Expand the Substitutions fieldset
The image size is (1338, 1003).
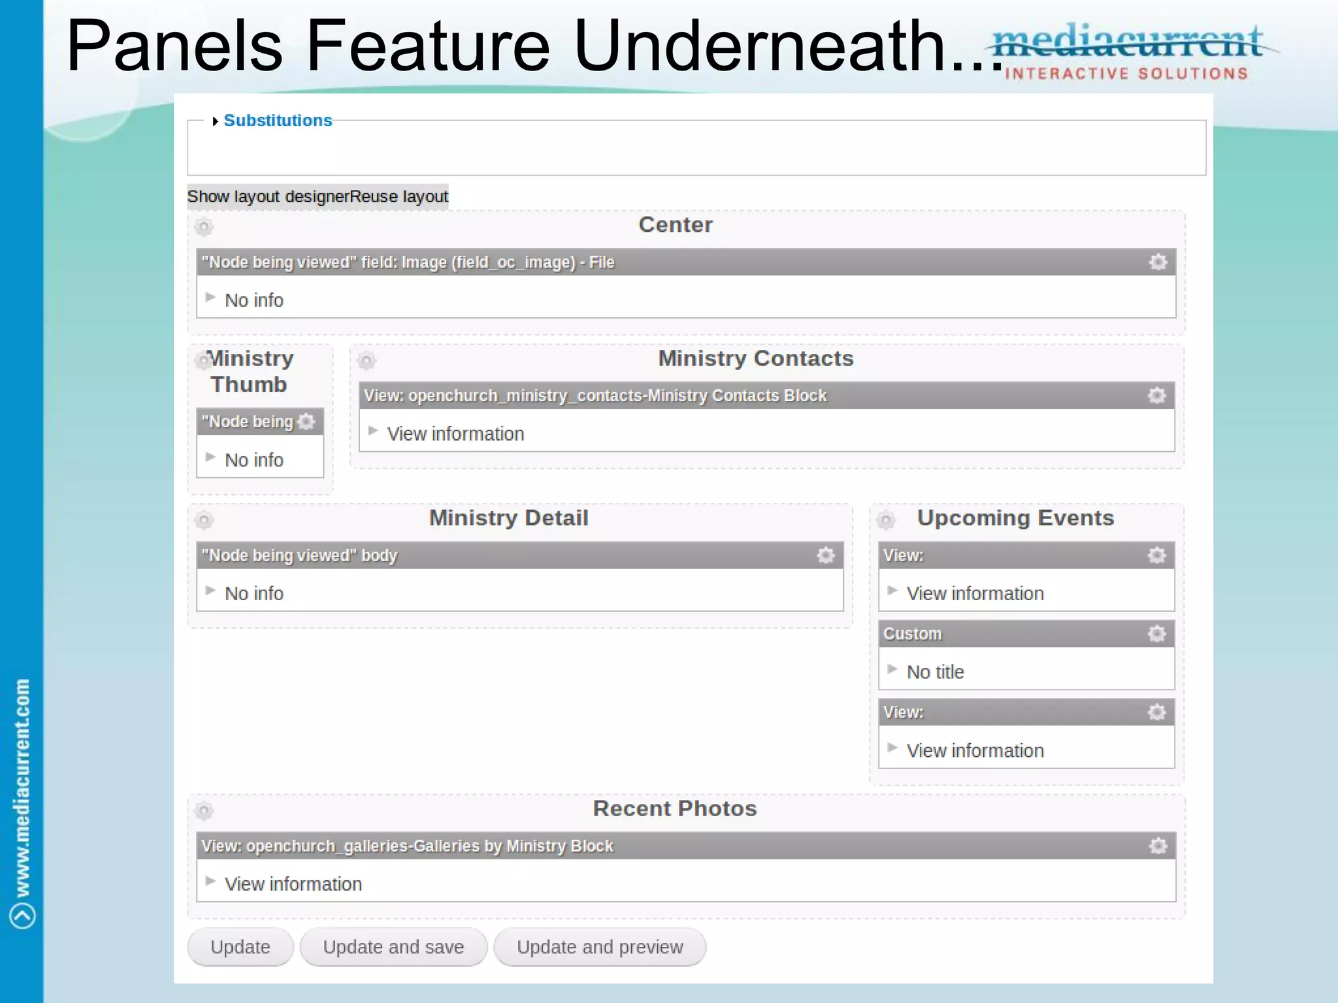click(x=277, y=121)
